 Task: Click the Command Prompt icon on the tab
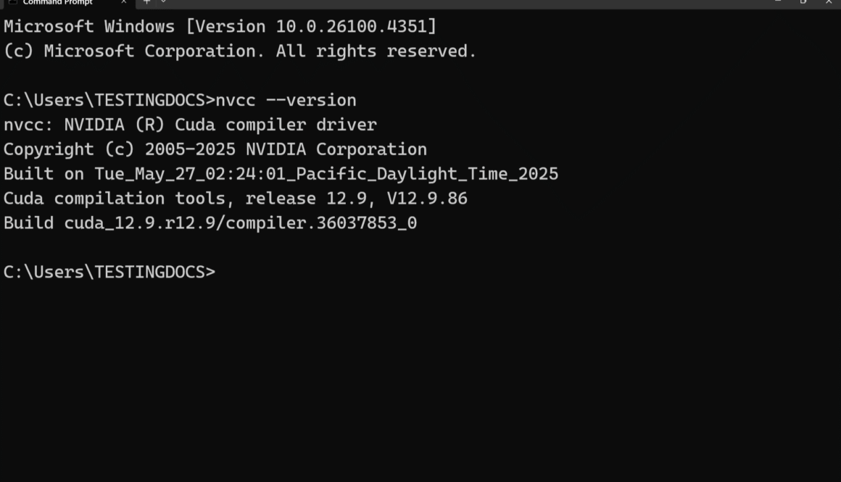[12, 2]
